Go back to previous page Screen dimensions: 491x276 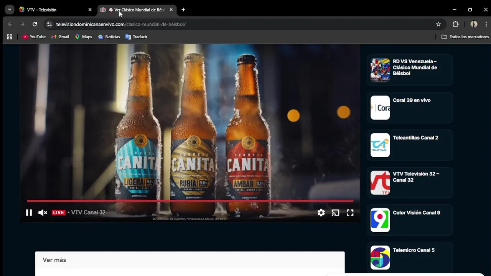pos(10,24)
